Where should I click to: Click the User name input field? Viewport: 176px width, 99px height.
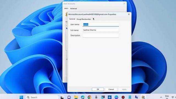tap(101, 24)
